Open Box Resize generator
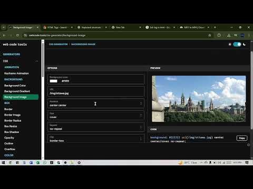253x189 pixels. [11, 127]
